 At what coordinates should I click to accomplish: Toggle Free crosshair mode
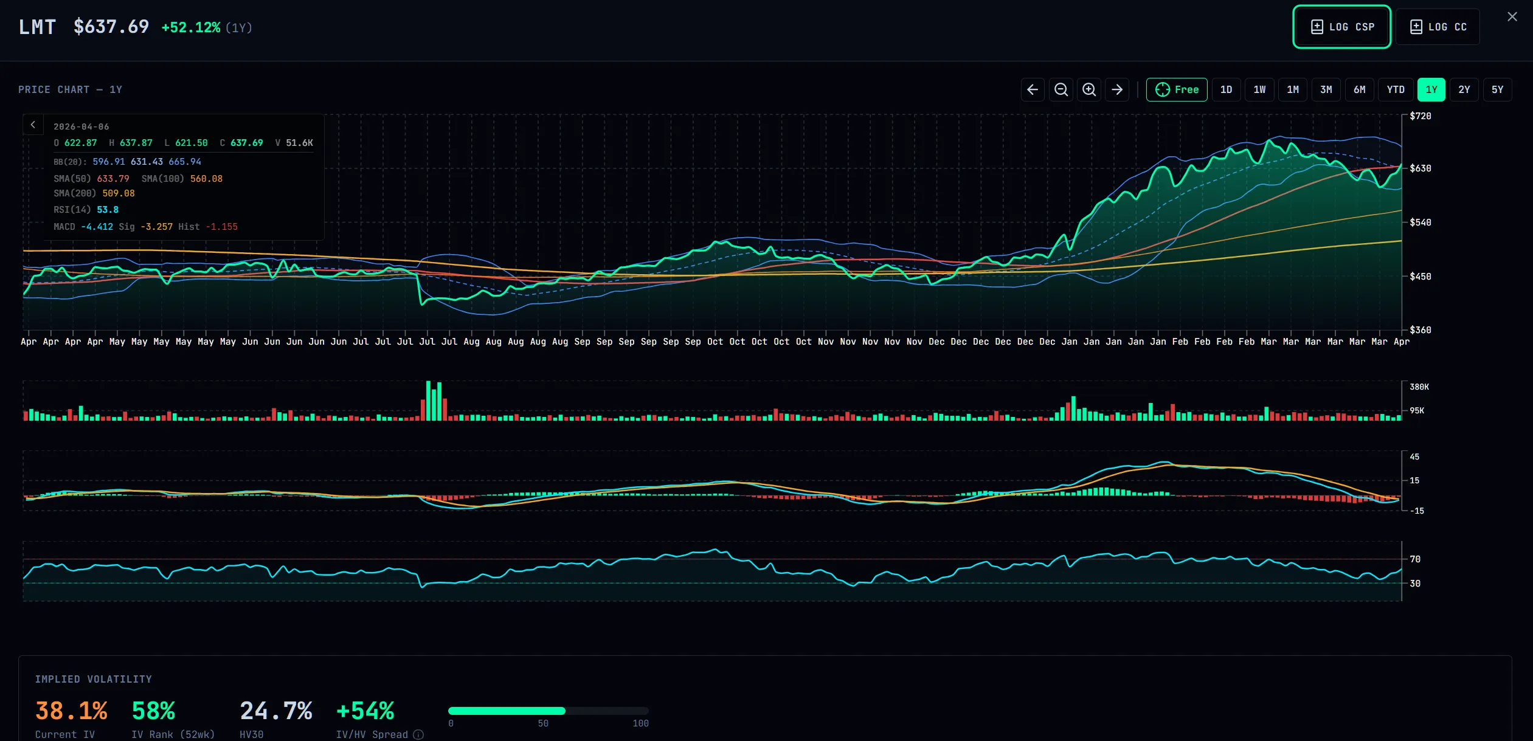click(1177, 90)
